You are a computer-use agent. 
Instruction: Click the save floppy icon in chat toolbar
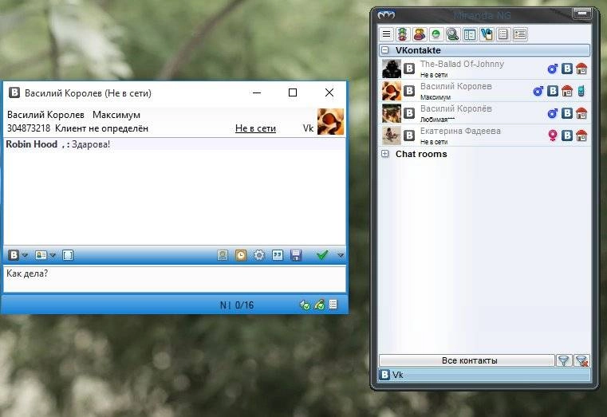(x=296, y=255)
